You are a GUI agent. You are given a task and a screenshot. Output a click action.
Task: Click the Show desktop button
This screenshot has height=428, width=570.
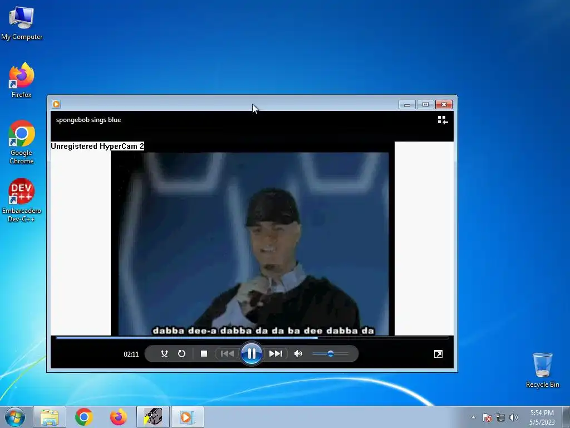(x=566, y=417)
